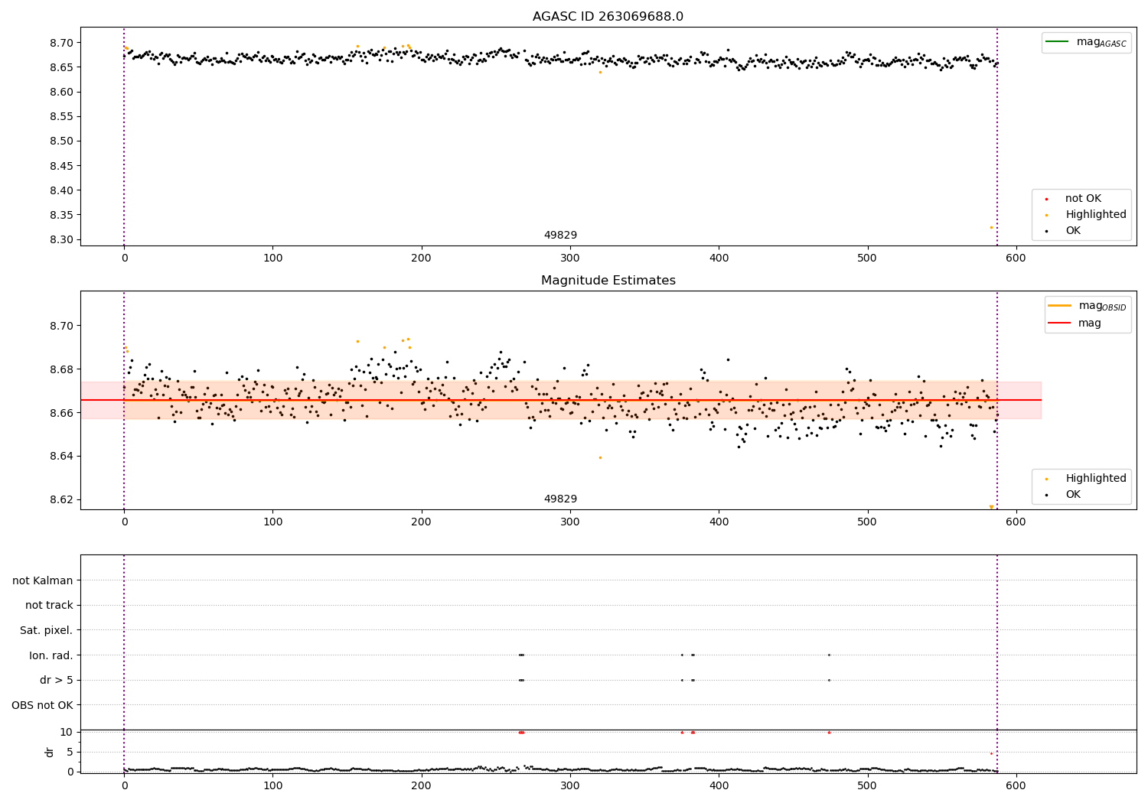Click "Highlighted" in the top plot legend
The image size is (1148, 803).
pos(1096,215)
